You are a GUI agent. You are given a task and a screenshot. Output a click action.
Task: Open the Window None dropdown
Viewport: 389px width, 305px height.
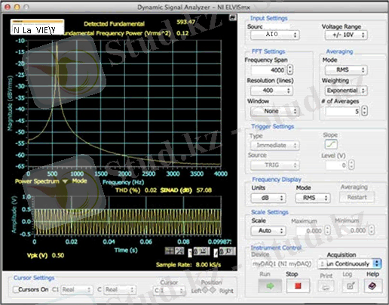[x=274, y=111]
